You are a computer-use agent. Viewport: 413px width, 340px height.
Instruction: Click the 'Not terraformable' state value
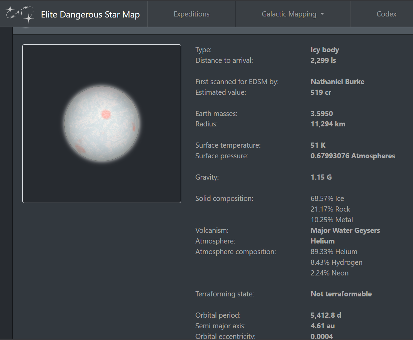tap(341, 294)
